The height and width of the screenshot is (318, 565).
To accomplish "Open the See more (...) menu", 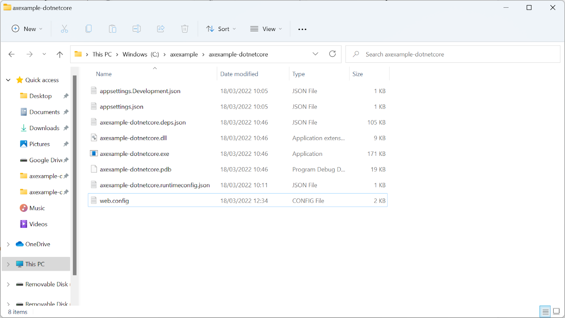I will pyautogui.click(x=302, y=29).
